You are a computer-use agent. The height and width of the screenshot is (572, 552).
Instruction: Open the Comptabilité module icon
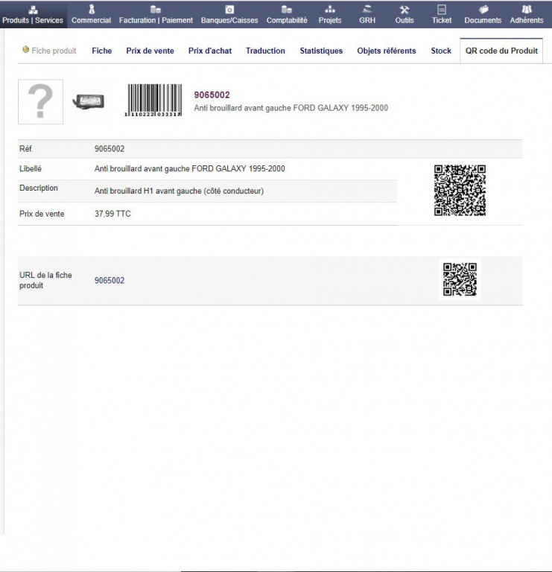click(x=286, y=9)
